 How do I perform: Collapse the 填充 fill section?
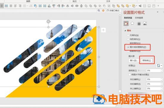pyautogui.click(x=125, y=30)
